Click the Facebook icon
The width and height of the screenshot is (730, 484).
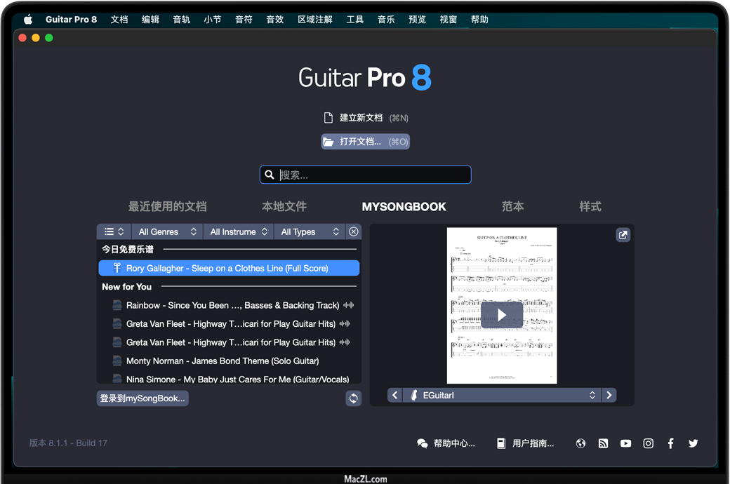point(670,443)
